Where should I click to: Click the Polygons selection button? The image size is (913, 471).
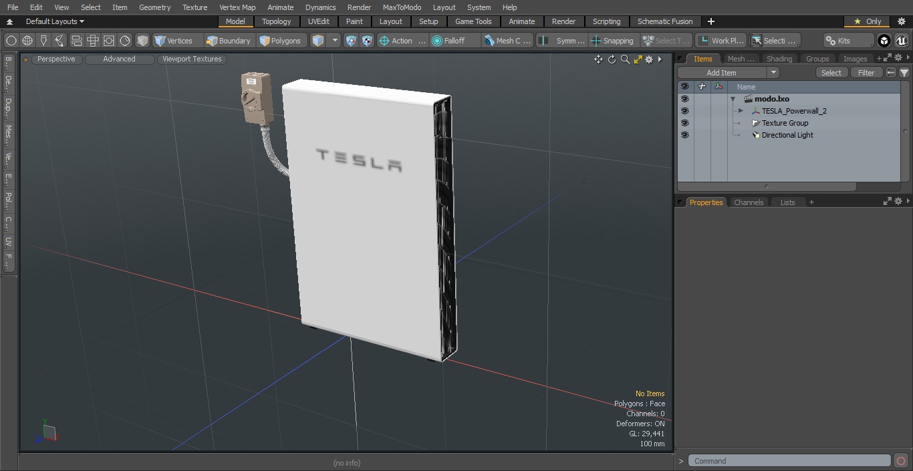[281, 41]
